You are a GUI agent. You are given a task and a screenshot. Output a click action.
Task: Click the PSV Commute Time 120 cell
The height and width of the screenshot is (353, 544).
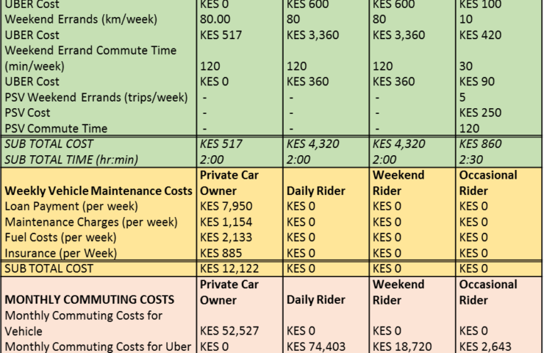click(498, 129)
